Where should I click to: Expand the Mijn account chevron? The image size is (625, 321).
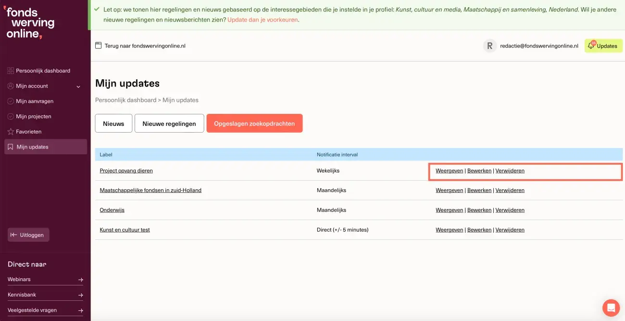click(78, 86)
